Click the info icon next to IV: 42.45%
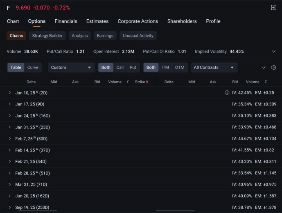This screenshot has height=213, width=282. [227, 93]
